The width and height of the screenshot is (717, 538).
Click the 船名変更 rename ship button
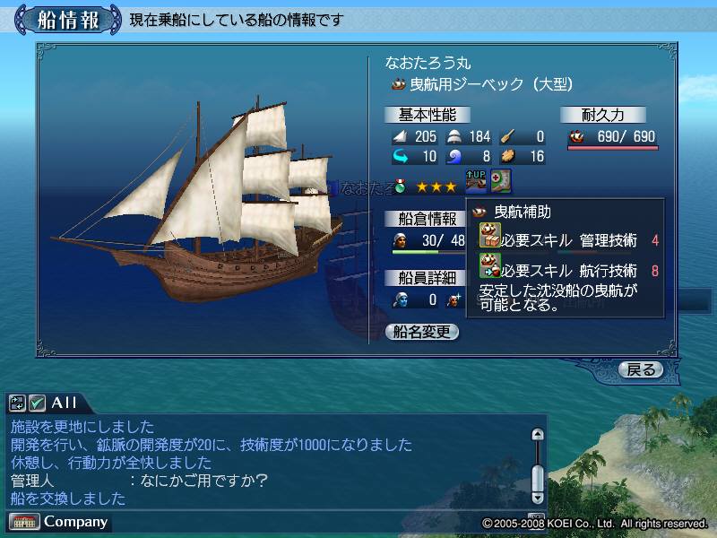point(421,332)
